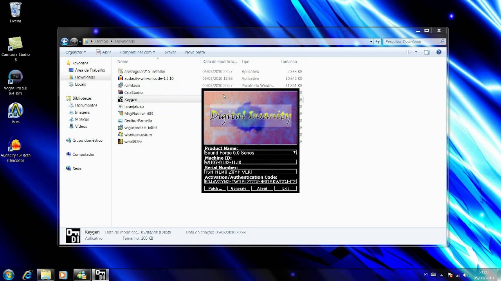The height and width of the screenshot is (281, 501).
Task: Open the address bar history dropdown arrow
Action: [x=371, y=41]
